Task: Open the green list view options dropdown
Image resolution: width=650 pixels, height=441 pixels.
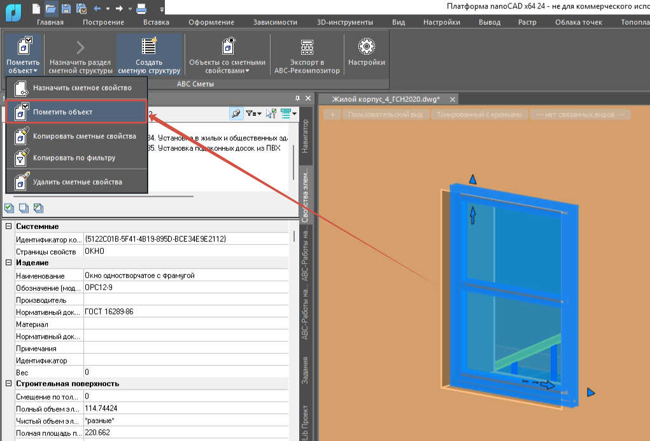Action: tap(288, 113)
